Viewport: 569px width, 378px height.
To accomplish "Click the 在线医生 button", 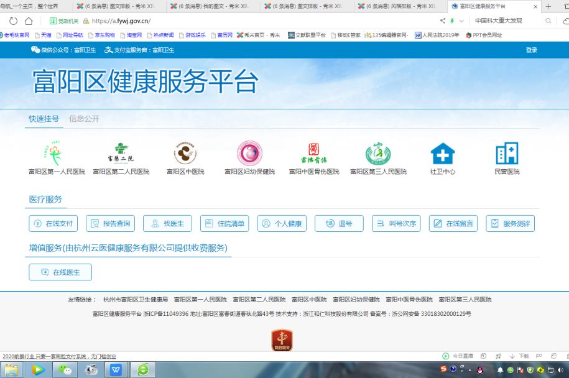I will 60,272.
